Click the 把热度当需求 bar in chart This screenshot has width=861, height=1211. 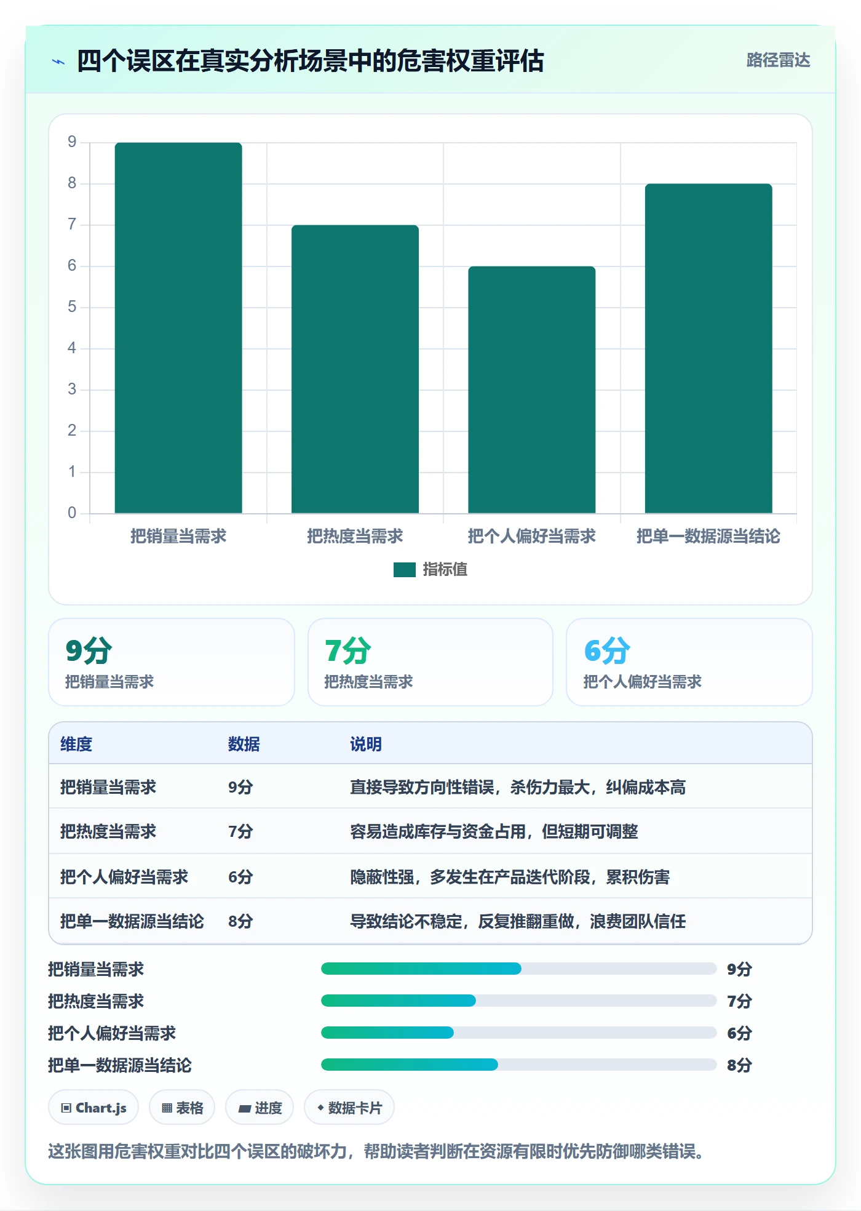[x=355, y=369]
